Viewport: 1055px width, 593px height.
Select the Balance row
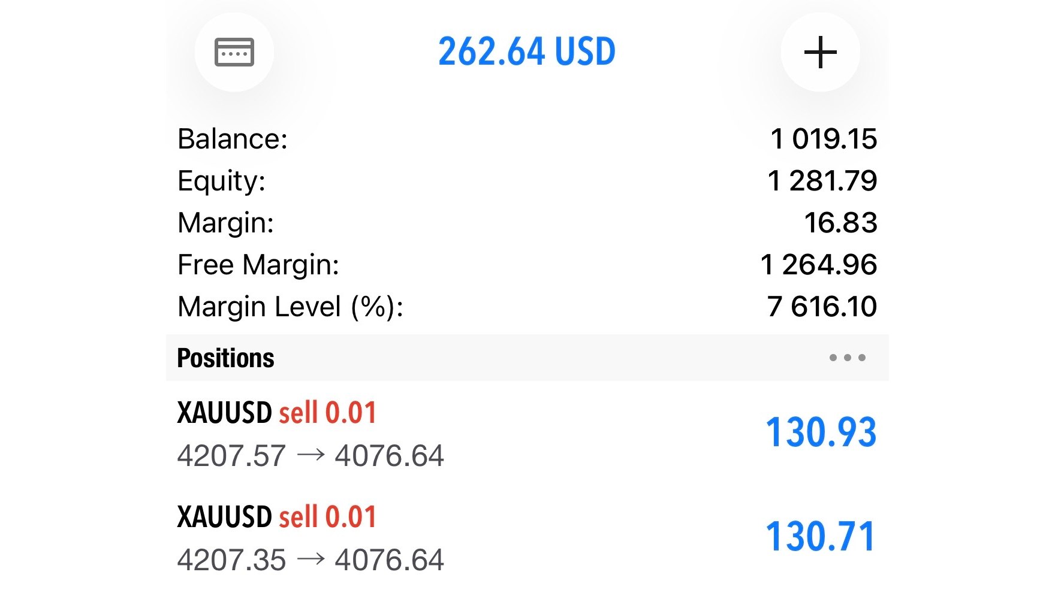[527, 139]
